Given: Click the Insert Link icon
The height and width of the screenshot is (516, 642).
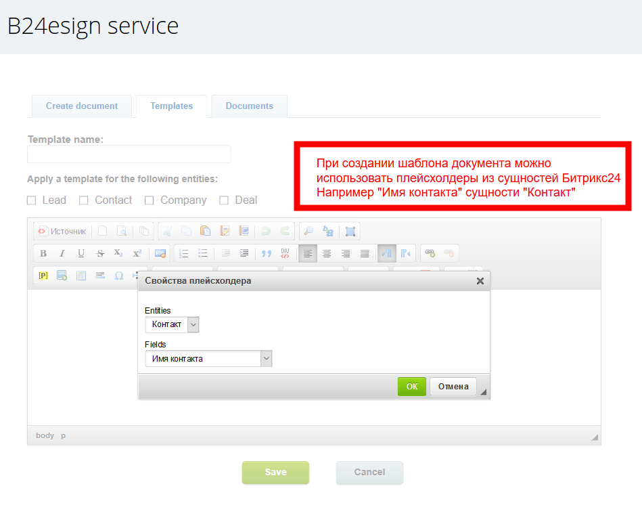Looking at the screenshot, I should (x=430, y=253).
